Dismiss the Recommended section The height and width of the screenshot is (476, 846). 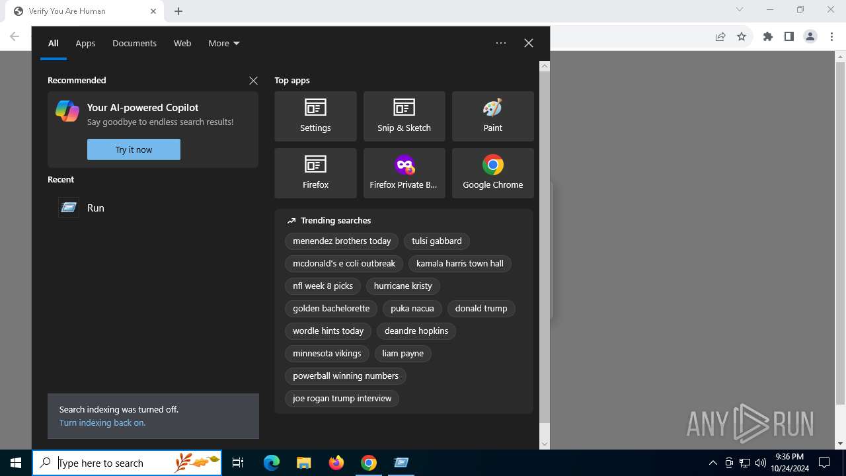click(253, 81)
